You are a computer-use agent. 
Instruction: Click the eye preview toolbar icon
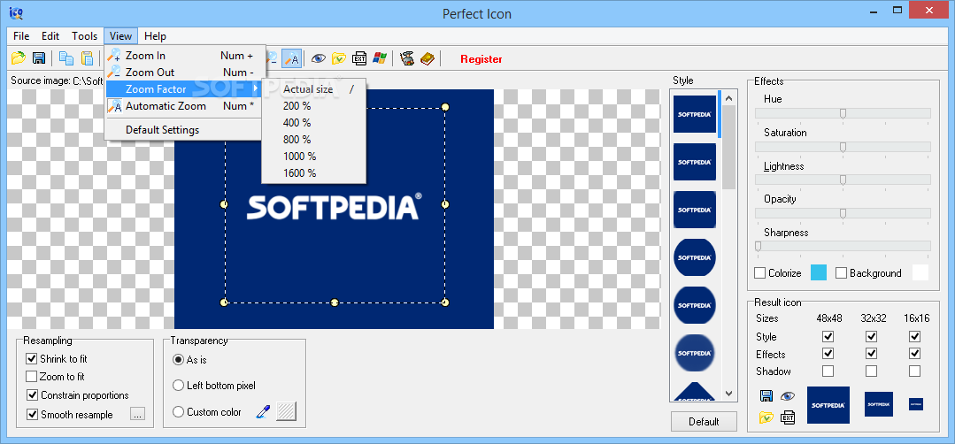click(318, 58)
